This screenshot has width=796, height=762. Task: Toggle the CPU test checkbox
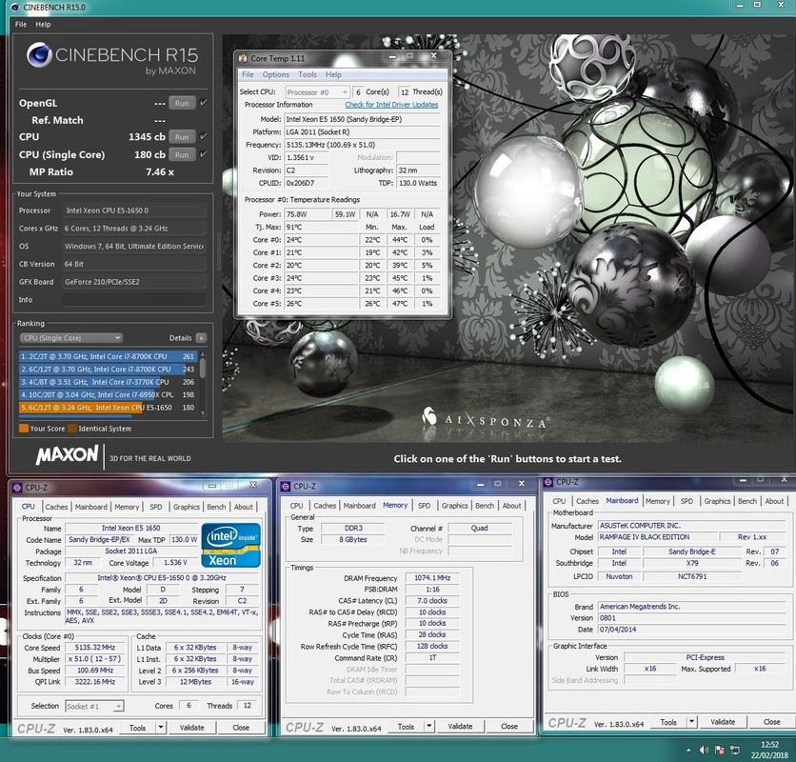click(204, 136)
